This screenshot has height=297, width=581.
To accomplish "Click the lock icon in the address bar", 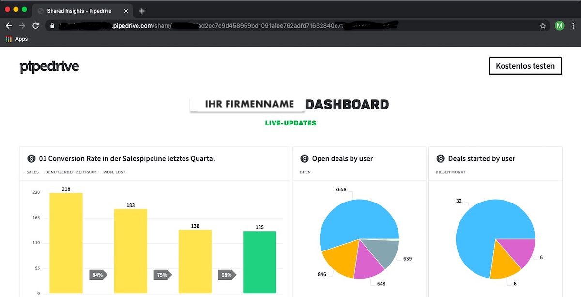I will pos(52,25).
